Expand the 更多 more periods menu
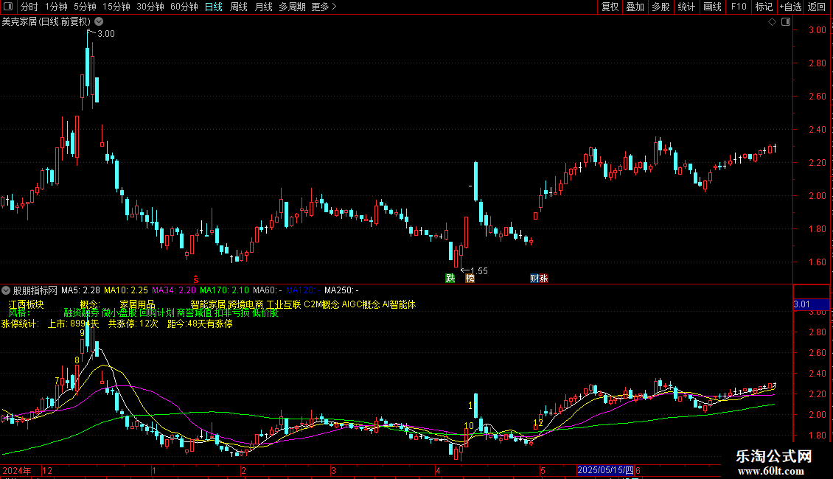Image resolution: width=833 pixels, height=479 pixels. click(x=324, y=7)
